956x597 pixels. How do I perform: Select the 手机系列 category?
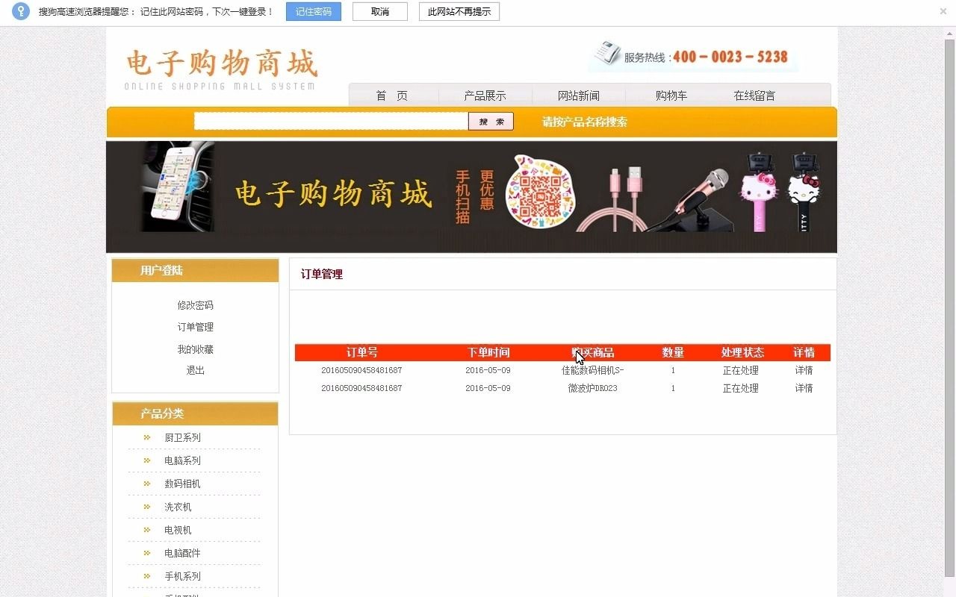click(x=182, y=576)
